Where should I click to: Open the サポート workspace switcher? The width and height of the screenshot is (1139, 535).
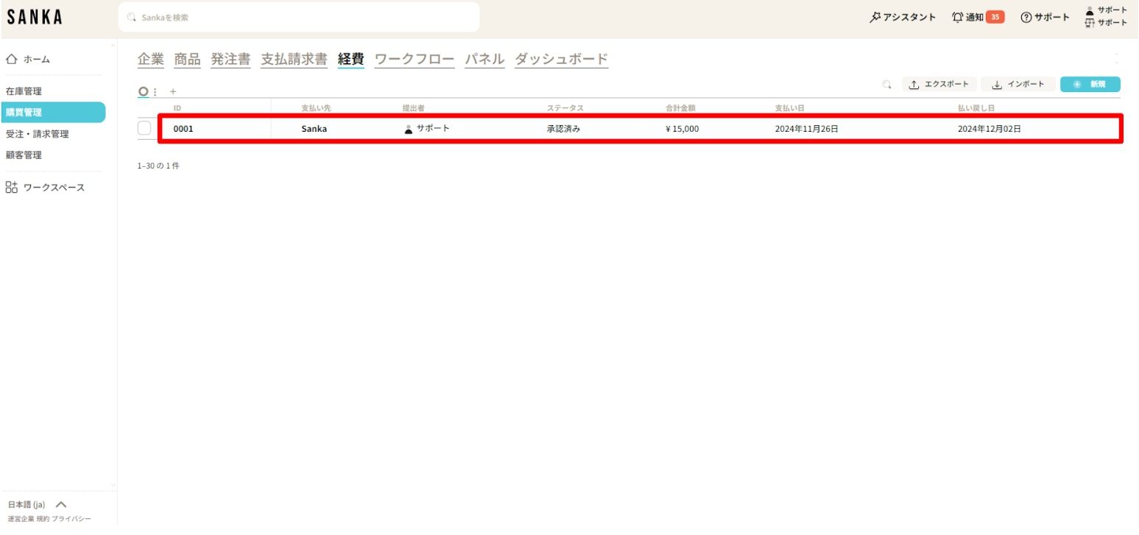tap(1107, 23)
